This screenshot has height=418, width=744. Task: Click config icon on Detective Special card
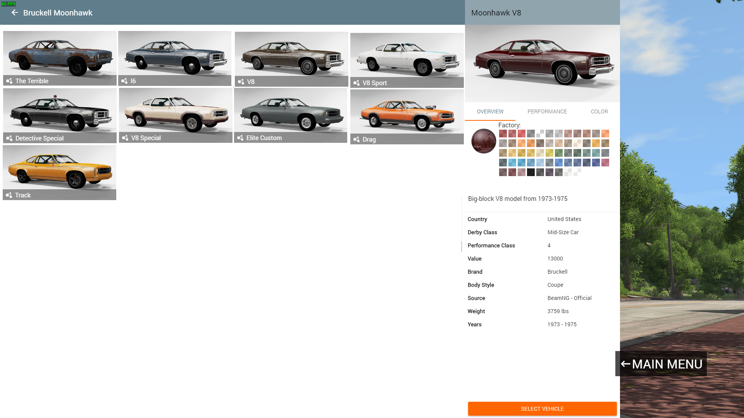pos(9,138)
